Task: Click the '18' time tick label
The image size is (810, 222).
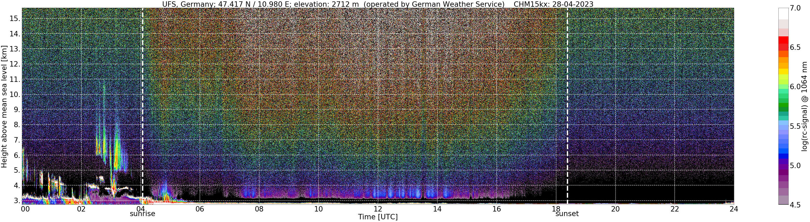Action: click(x=556, y=209)
